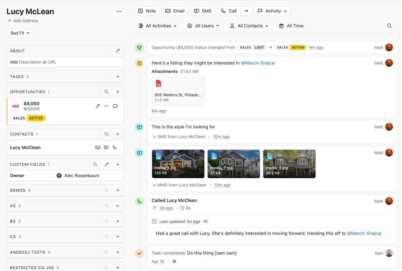The width and height of the screenshot is (402, 271).
Task: Add an Andrzej Tests entry with the plus
Action: pos(118,252)
